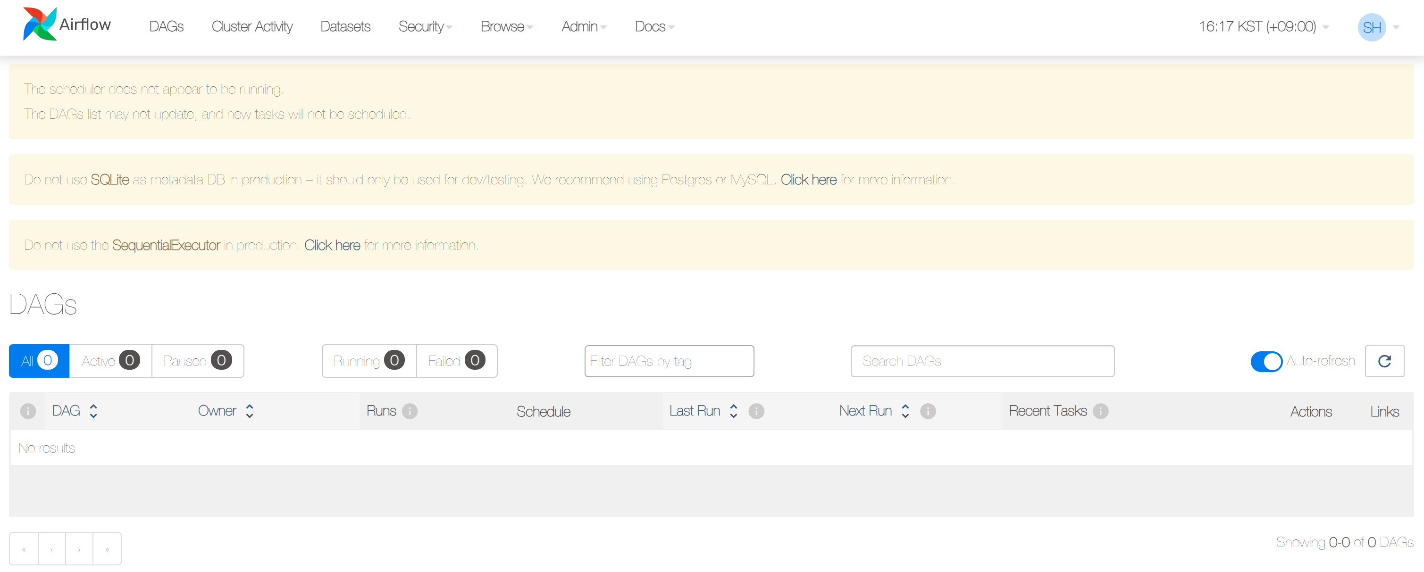Screen dimensions: 1424x572
Task: Open the Datasets menu item
Action: 345,26
